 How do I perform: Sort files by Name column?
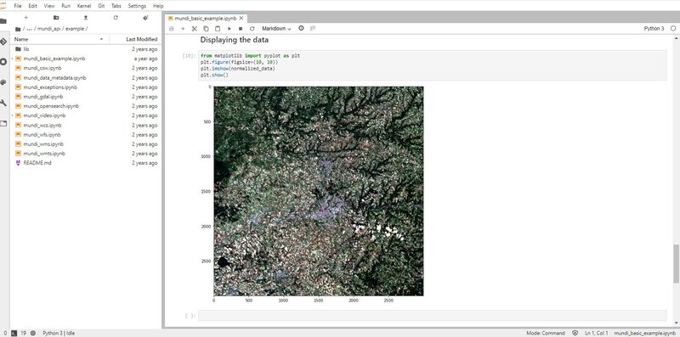pyautogui.click(x=60, y=39)
